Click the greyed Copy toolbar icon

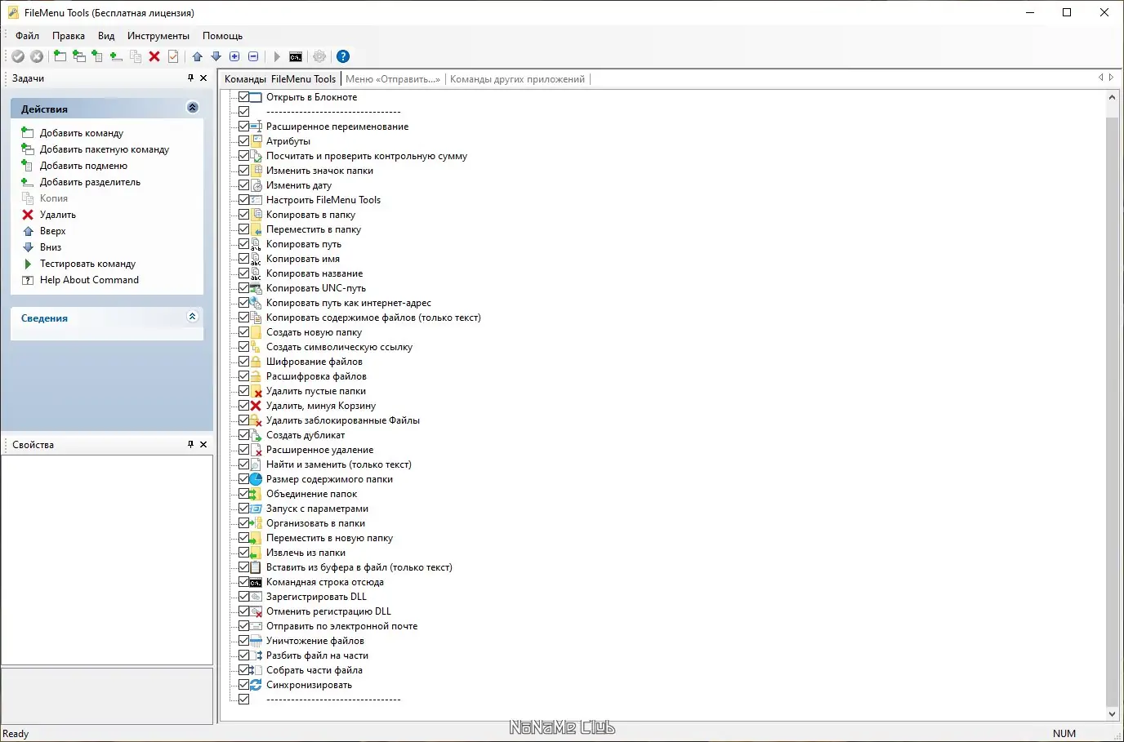(x=136, y=56)
